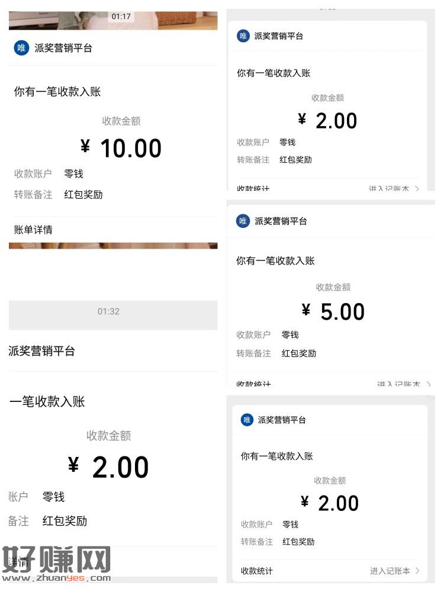Tap the ¥5.00 payment amount
Screen dimensions: 444x592
coord(333,311)
